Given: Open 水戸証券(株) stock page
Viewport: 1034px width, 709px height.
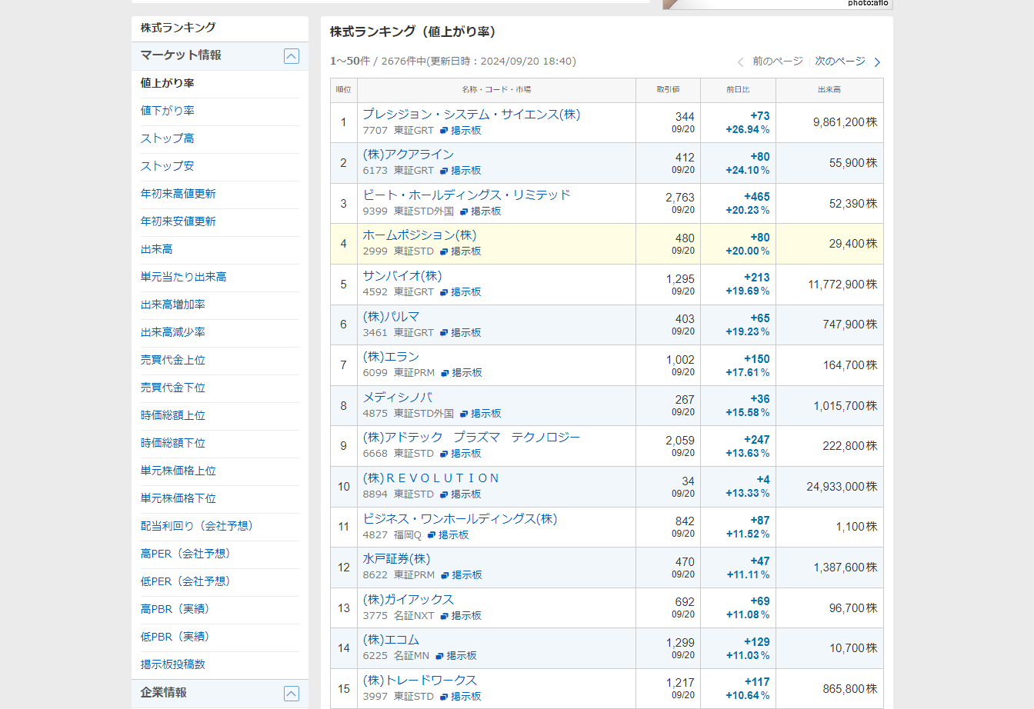Looking at the screenshot, I should click(x=396, y=559).
